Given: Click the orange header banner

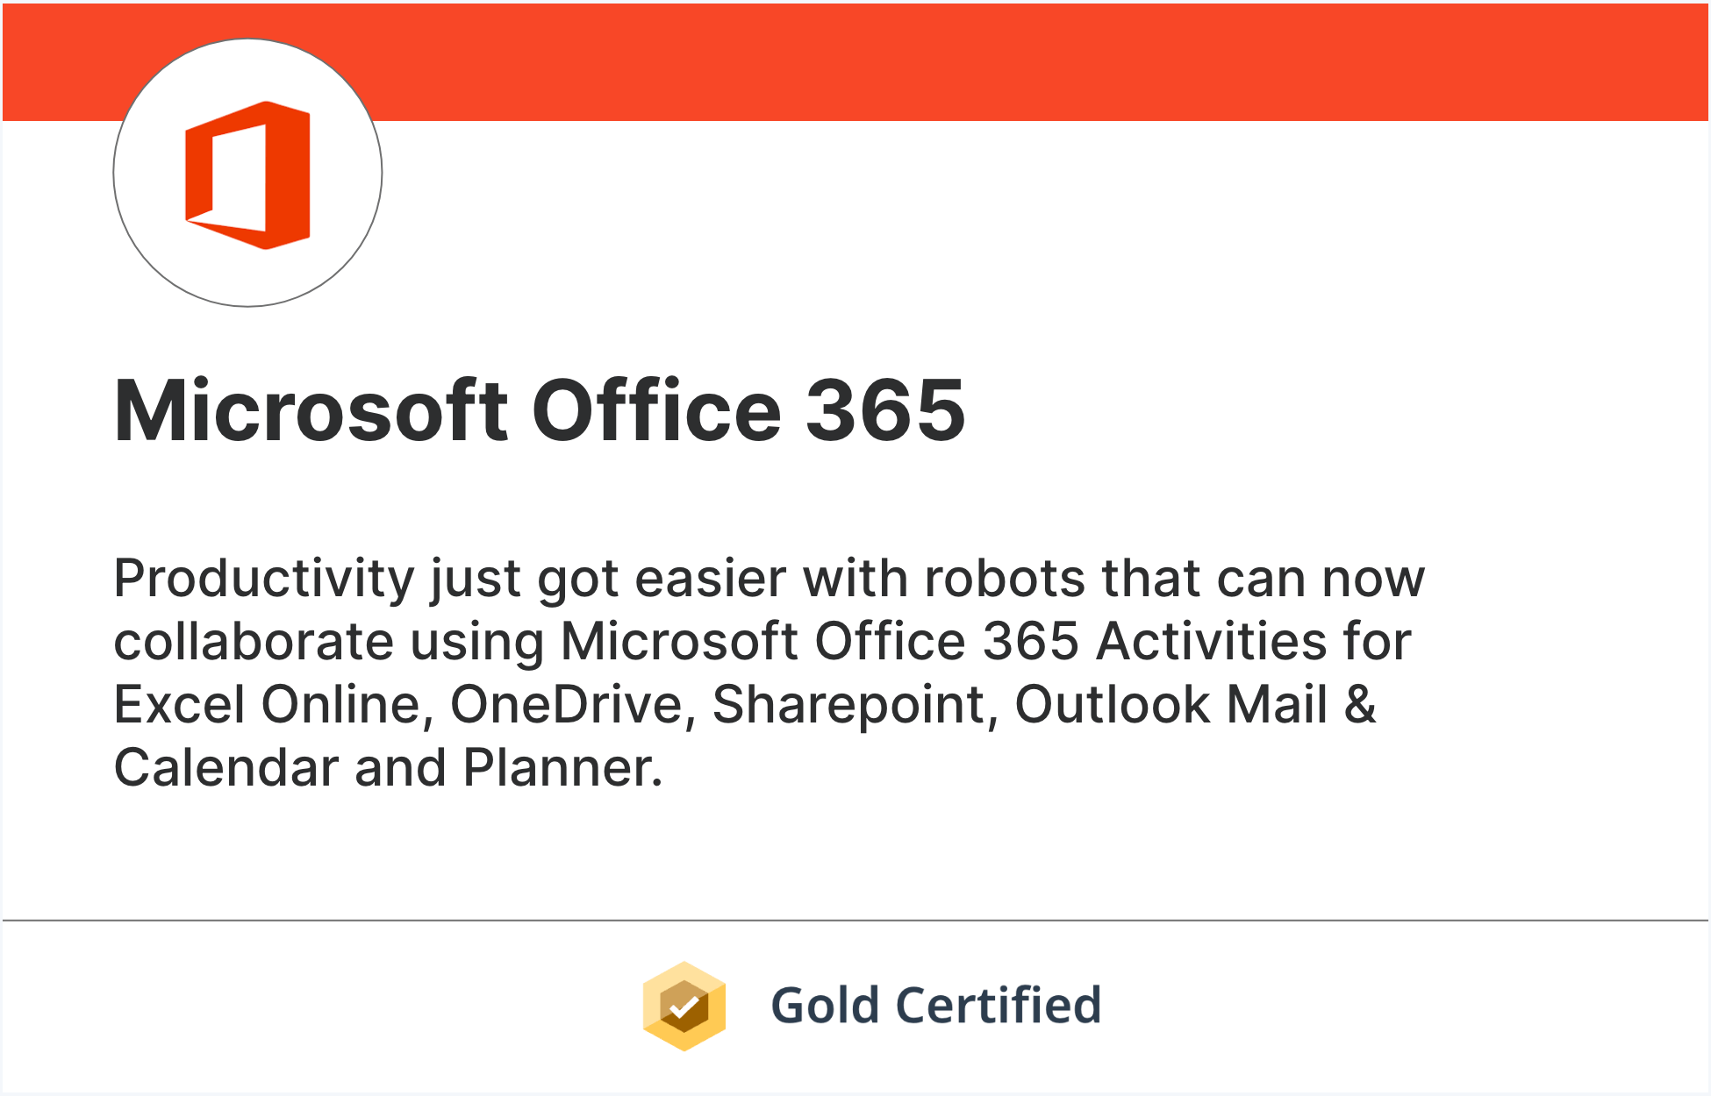Looking at the screenshot, I should [855, 61].
